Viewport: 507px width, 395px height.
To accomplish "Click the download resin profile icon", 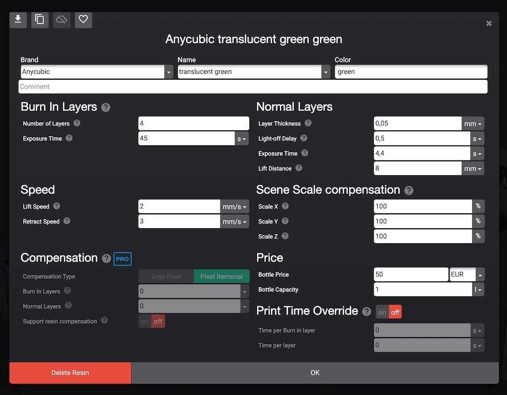I will click(18, 20).
